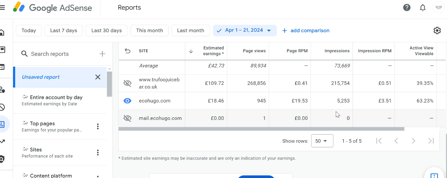
Task: Open the hamburger main menu
Action: coord(2,7)
